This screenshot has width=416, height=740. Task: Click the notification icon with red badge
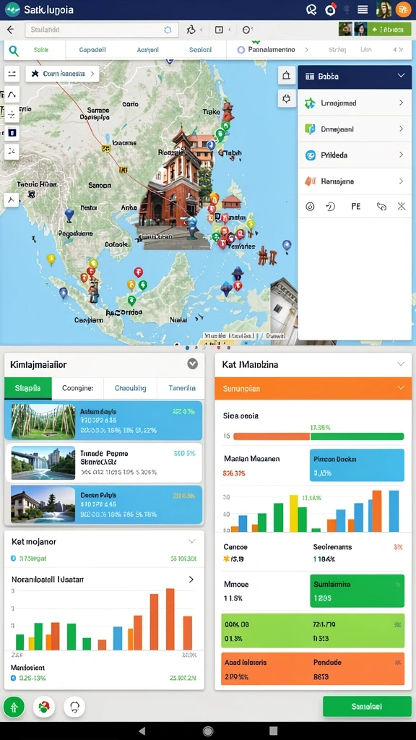pos(331,9)
